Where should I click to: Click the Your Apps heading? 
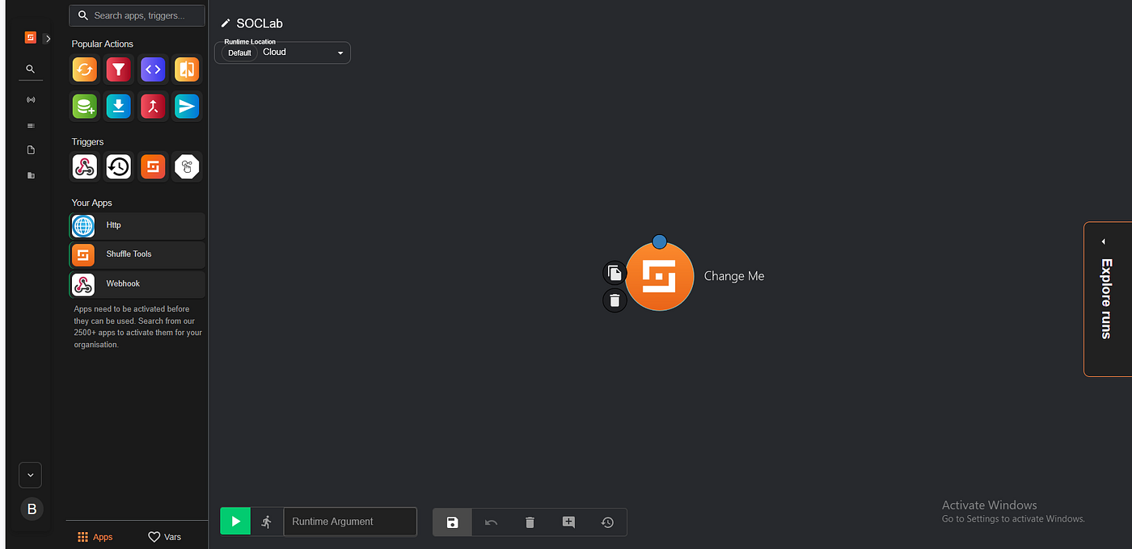tap(92, 203)
